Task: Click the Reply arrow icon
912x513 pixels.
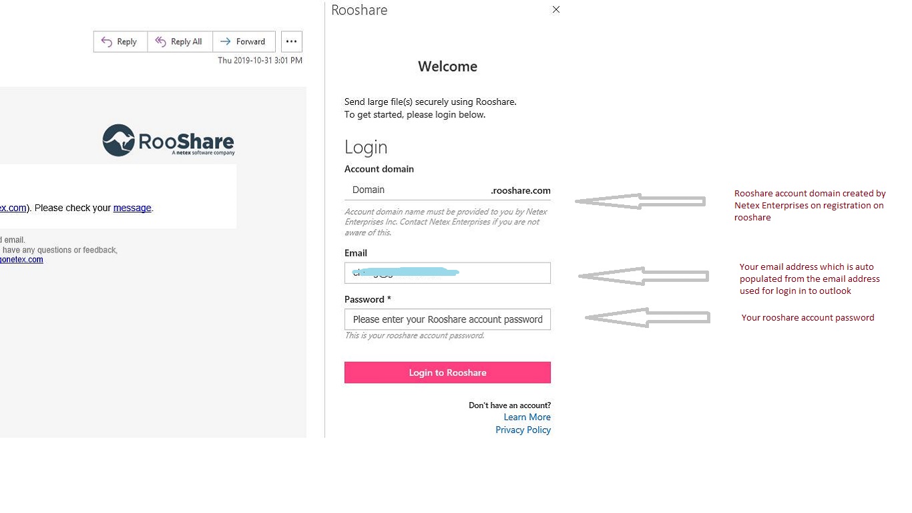Action: [x=107, y=41]
